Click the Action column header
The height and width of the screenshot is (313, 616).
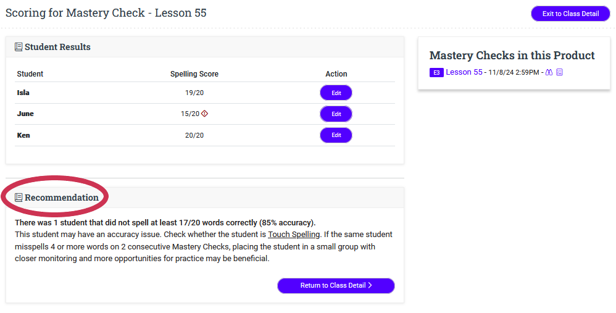pyautogui.click(x=336, y=74)
